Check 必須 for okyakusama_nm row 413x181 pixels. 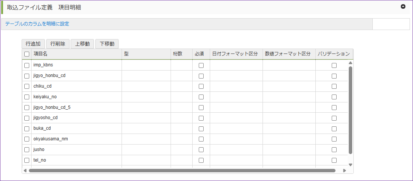pos(201,139)
